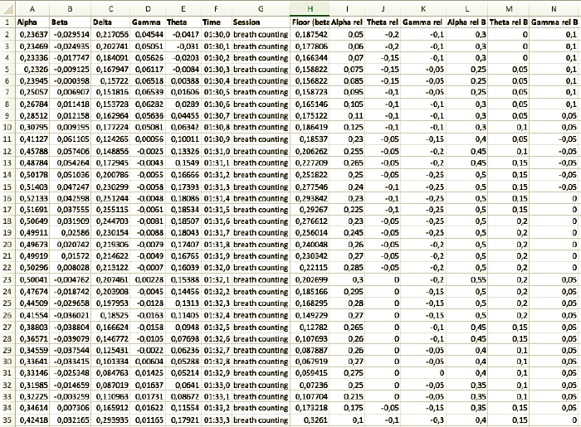Select Beta cell 0,061105

tap(71, 139)
